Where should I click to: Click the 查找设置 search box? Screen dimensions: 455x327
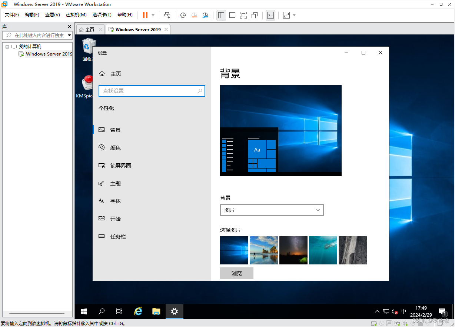[x=152, y=91]
